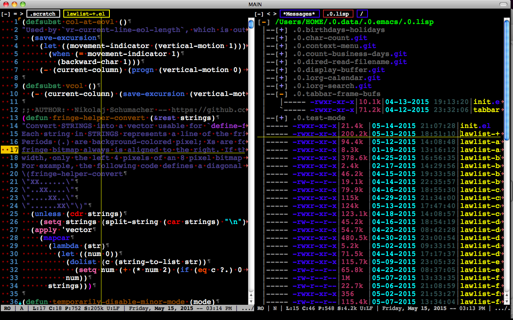Open the tabbar file dated 04-12-2015
Screen dimensions: 513x320
(487, 110)
